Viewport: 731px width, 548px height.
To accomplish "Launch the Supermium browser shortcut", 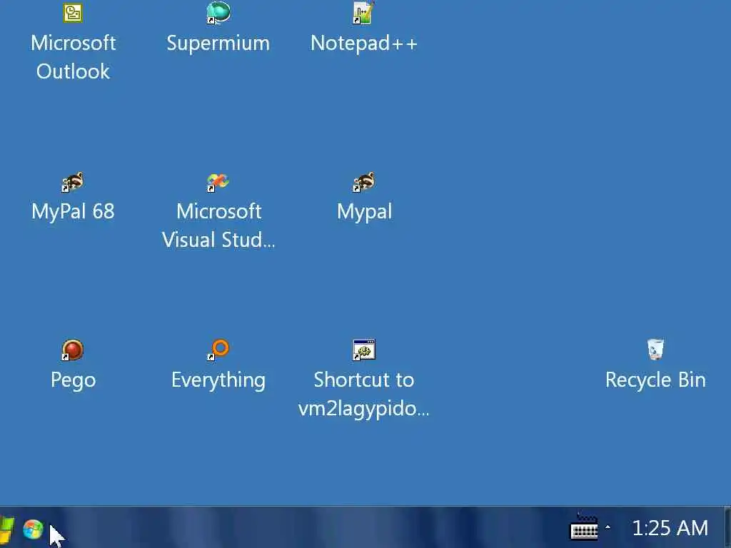I will pyautogui.click(x=218, y=13).
